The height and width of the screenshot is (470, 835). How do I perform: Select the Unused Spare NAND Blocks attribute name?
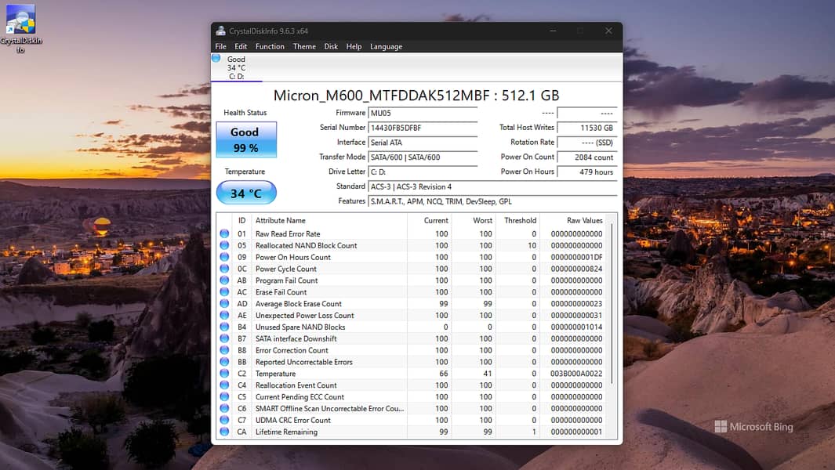pyautogui.click(x=300, y=327)
